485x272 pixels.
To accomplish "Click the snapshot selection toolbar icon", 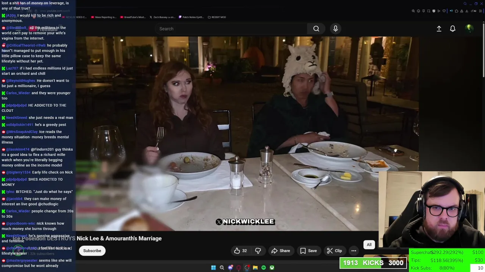I will click(x=429, y=11).
